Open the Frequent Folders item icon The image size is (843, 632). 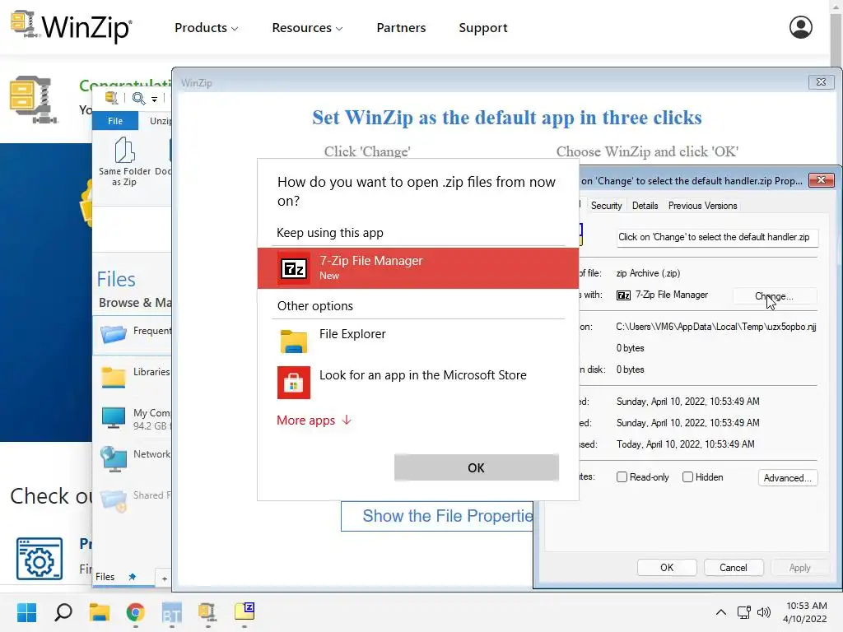pyautogui.click(x=114, y=334)
